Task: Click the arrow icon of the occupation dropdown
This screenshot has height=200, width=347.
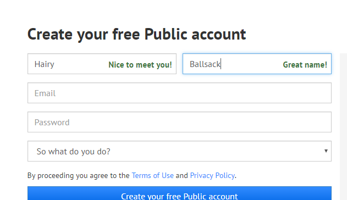Action: click(326, 151)
